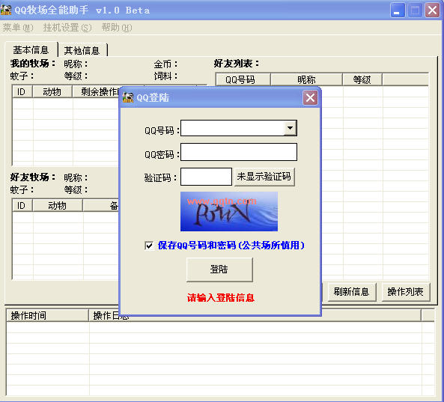Click the ID column header in 我的牧场 table
The height and width of the screenshot is (402, 444).
click(x=22, y=92)
